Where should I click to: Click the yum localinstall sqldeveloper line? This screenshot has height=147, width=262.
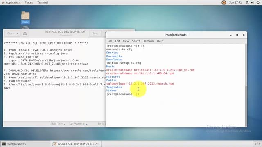[54, 78]
